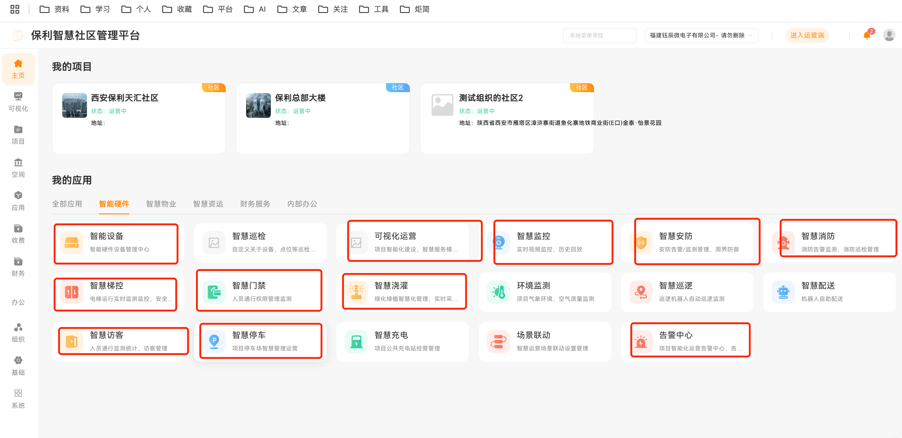Open the 资料 bookmark folder
902x438 pixels.
54,9
